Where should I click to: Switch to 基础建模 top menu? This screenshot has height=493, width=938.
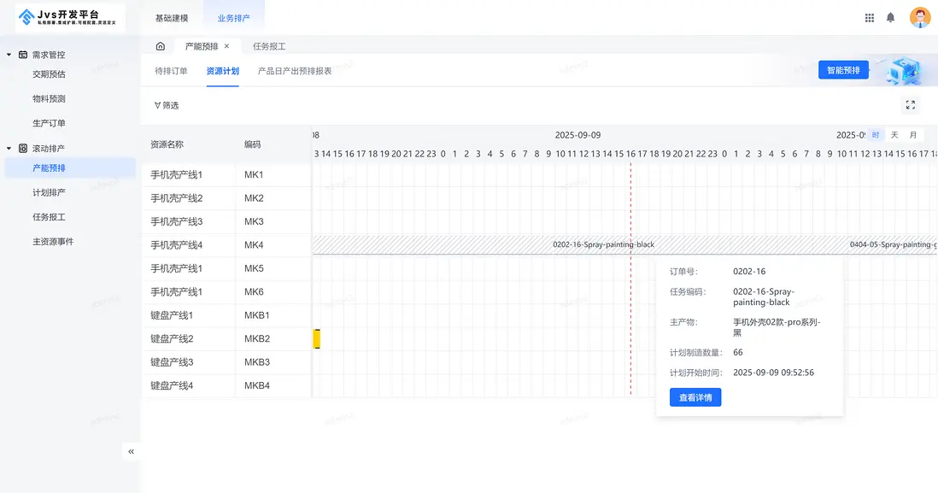pos(172,18)
